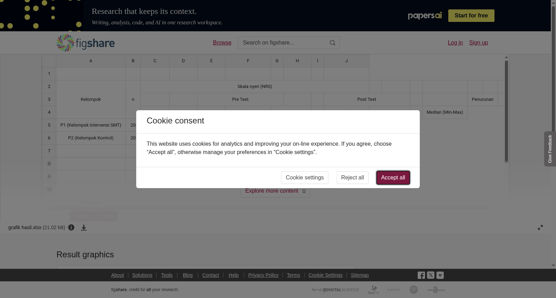The height and width of the screenshot is (298, 556).
Task: Click the COPE footer logo
Action: pyautogui.click(x=393, y=290)
